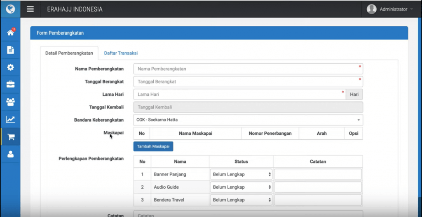This screenshot has width=422, height=217.
Task: Open the document icon in sidebar
Action: [10, 50]
